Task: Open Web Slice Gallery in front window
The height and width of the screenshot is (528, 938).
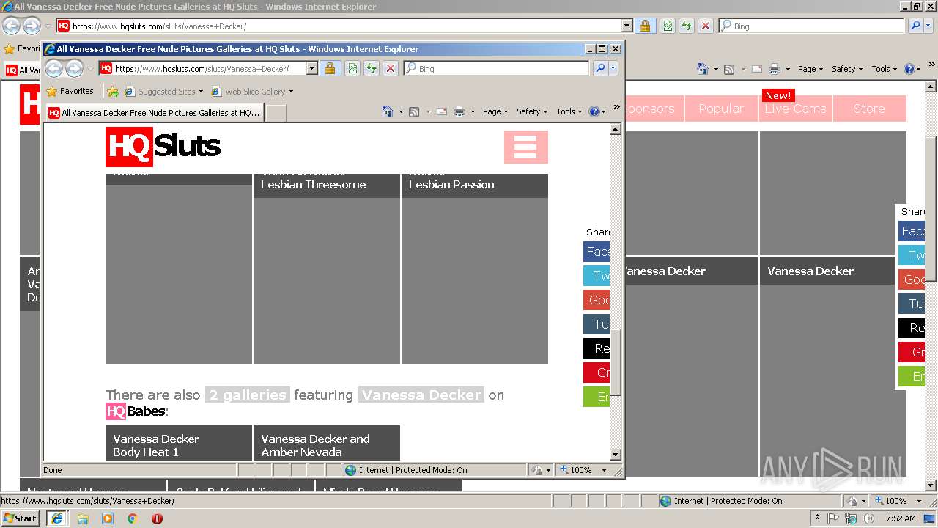Action: (252, 92)
